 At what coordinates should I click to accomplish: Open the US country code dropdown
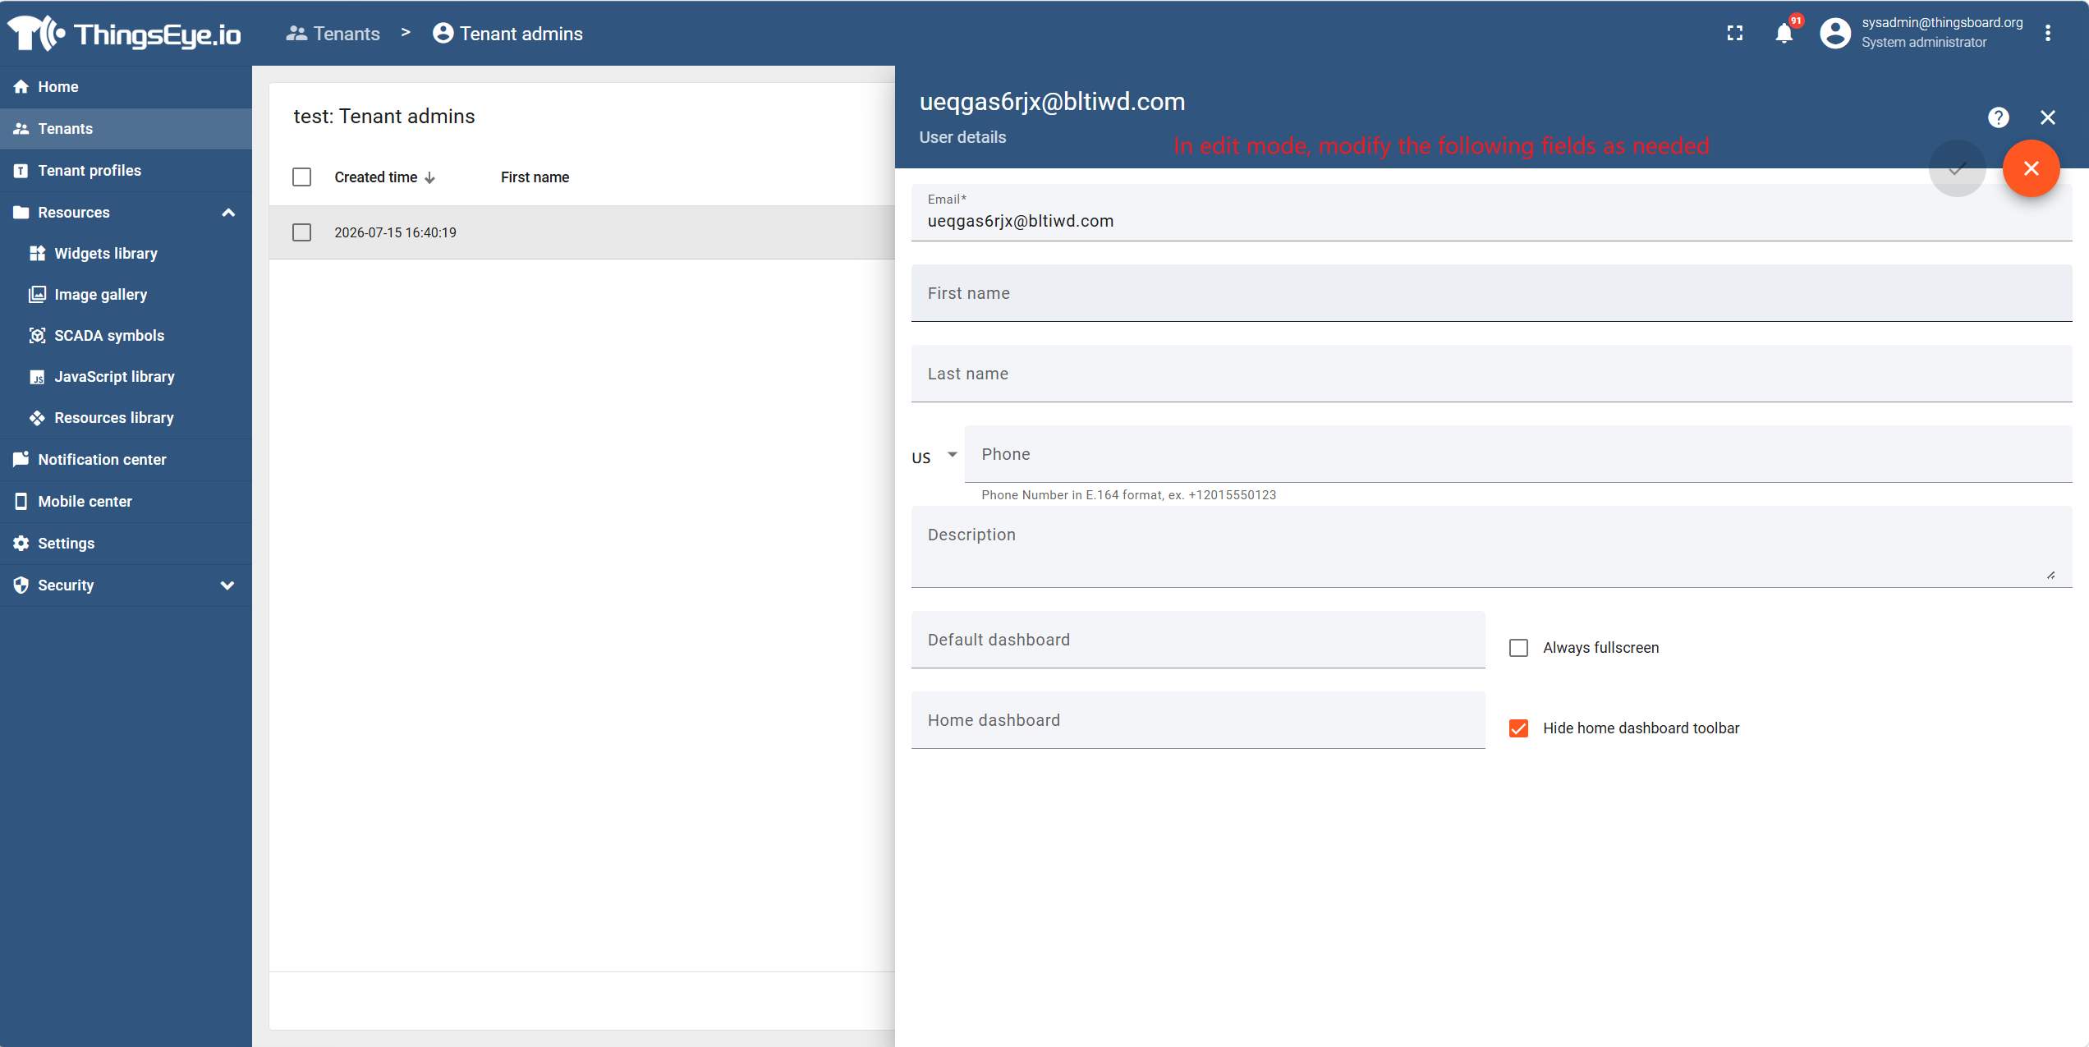[934, 457]
